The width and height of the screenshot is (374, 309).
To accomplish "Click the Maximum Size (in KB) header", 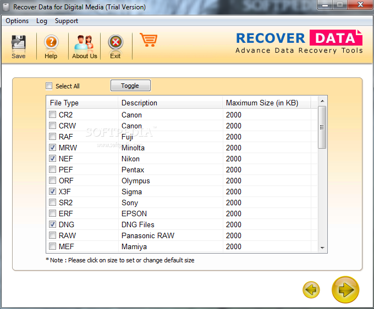I will click(x=267, y=103).
